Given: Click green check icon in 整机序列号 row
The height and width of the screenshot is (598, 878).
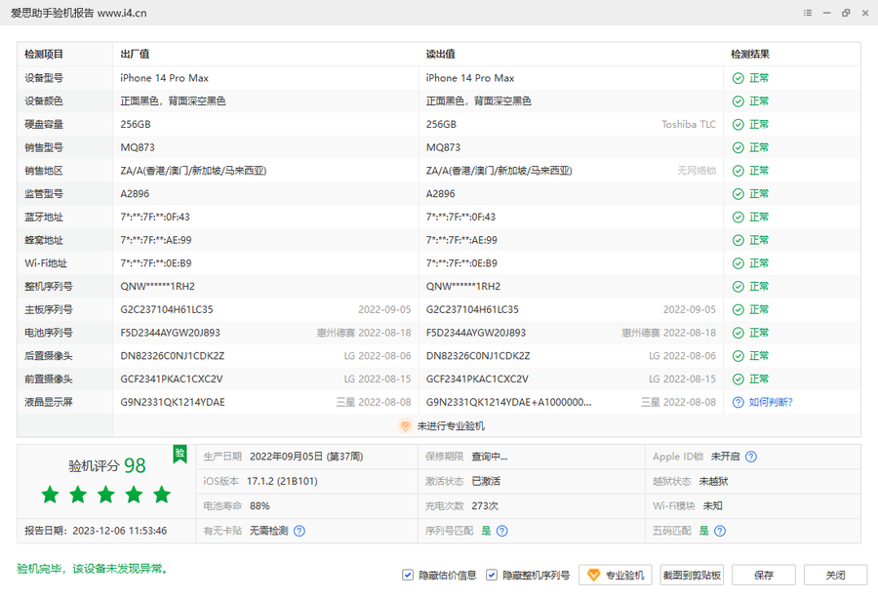Looking at the screenshot, I should [x=738, y=287].
